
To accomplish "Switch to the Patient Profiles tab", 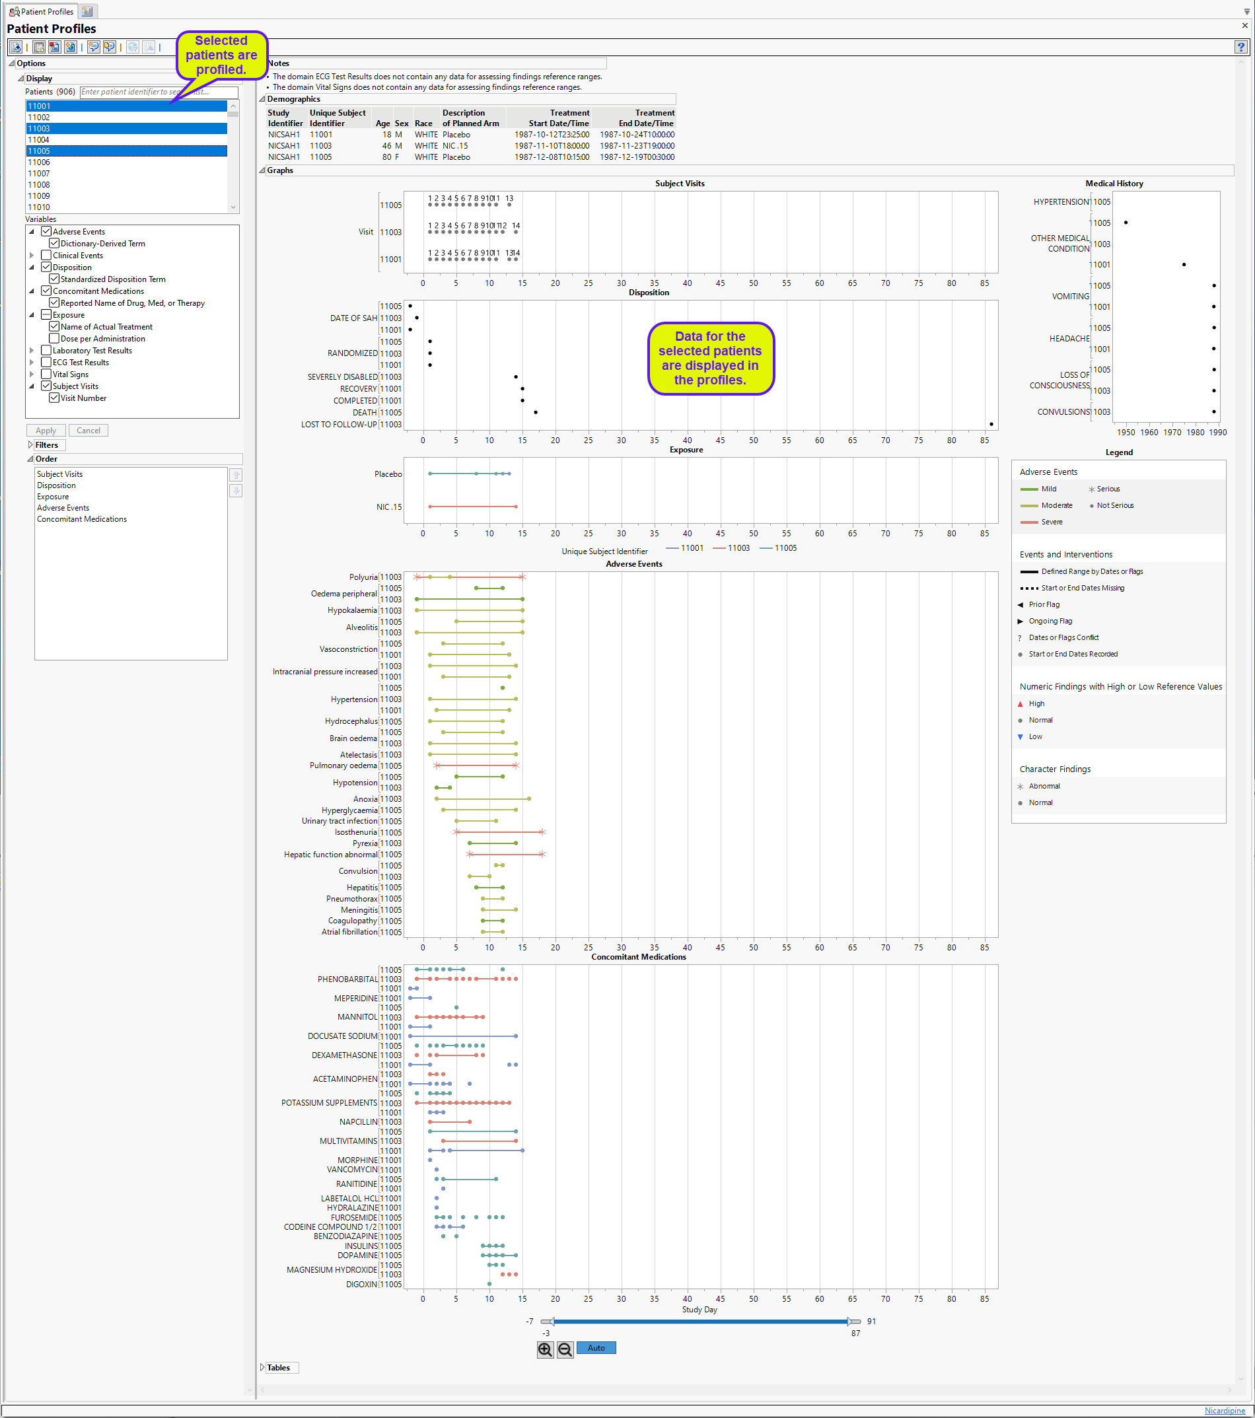I will [40, 11].
